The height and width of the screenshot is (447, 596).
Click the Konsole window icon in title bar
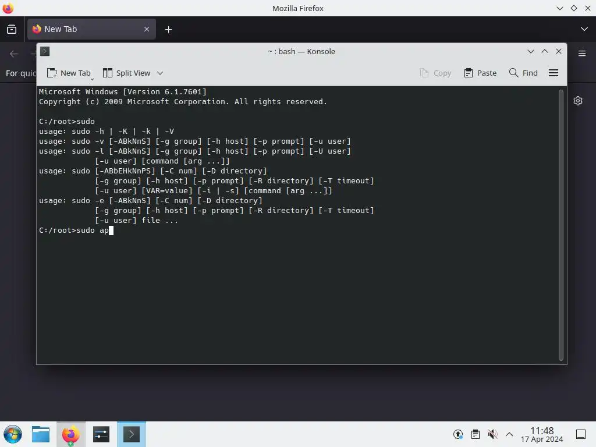[45, 51]
